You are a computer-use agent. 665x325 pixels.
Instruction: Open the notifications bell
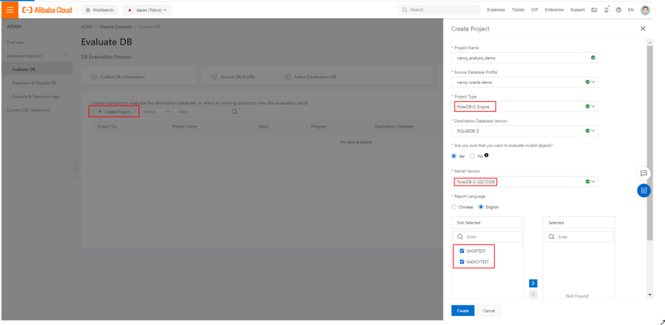[606, 10]
